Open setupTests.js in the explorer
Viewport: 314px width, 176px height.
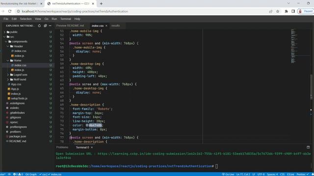pyautogui.click(x=19, y=99)
